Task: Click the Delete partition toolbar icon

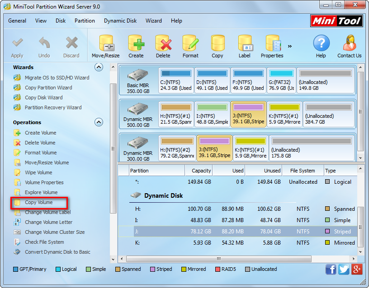Action: 163,43
